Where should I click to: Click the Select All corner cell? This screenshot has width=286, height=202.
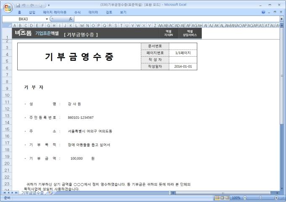click(x=7, y=25)
